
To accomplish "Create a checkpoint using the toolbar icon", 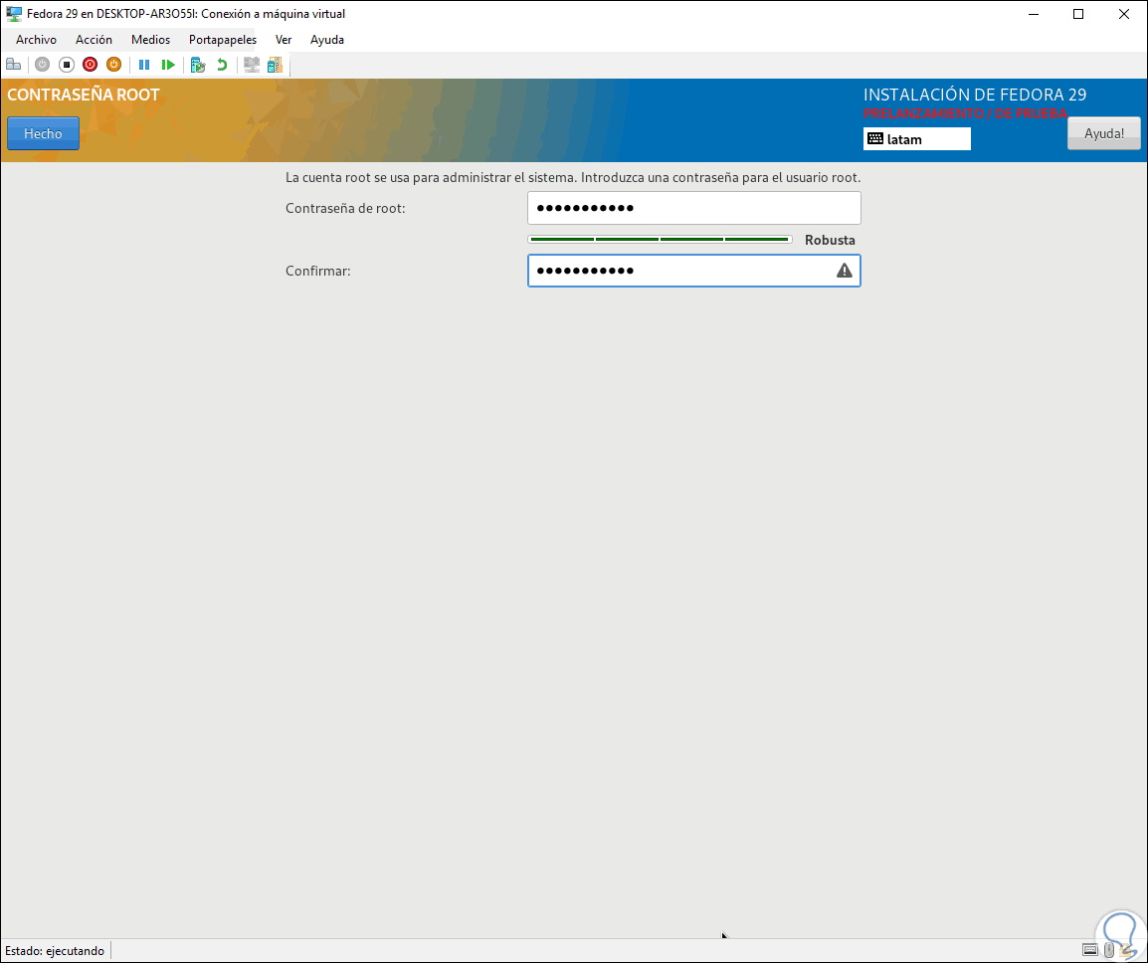I will [198, 65].
